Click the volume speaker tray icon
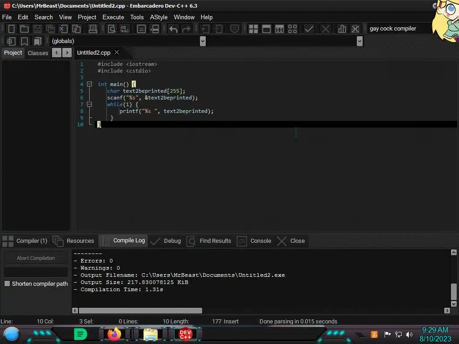Screen dimensions: 459x344 [x=409, y=334]
